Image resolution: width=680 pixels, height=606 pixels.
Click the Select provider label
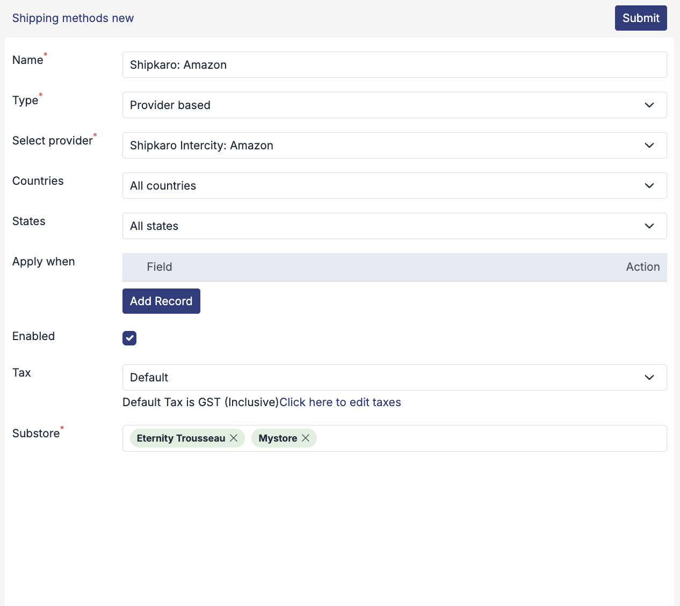pos(53,141)
